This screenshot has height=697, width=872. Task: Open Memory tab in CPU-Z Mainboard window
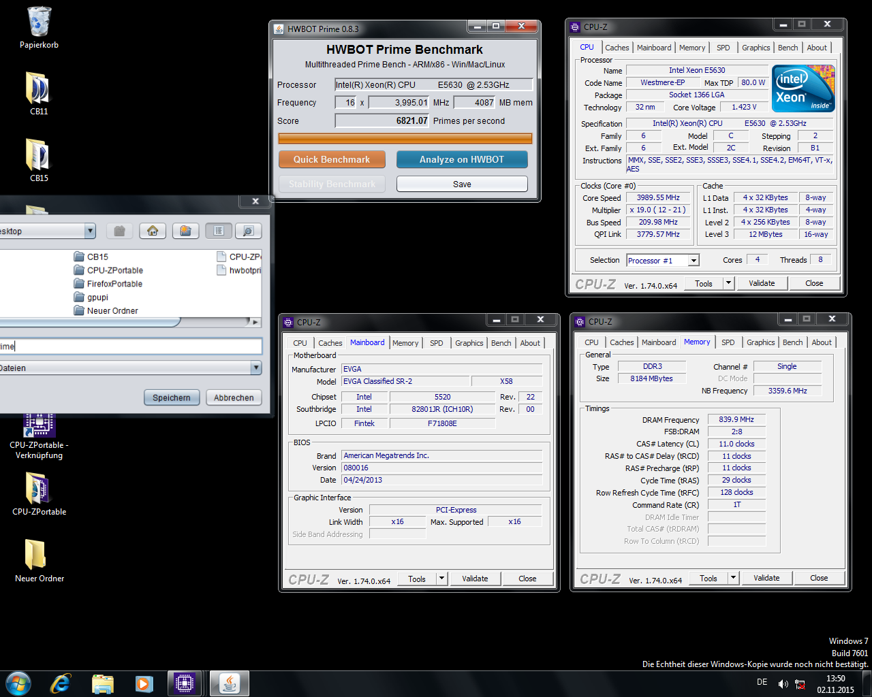(405, 343)
